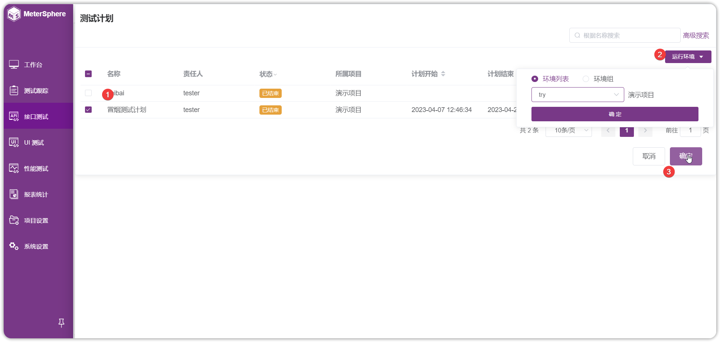This screenshot has height=342, width=720.
Task: Click the 取消 cancel button
Action: [x=649, y=156]
